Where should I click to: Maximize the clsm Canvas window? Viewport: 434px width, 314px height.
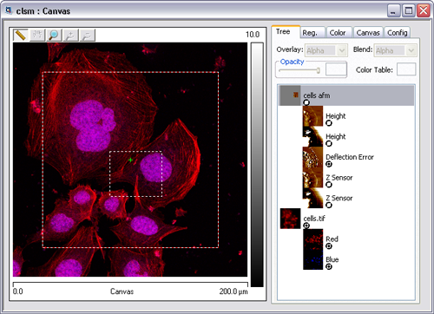(409, 11)
